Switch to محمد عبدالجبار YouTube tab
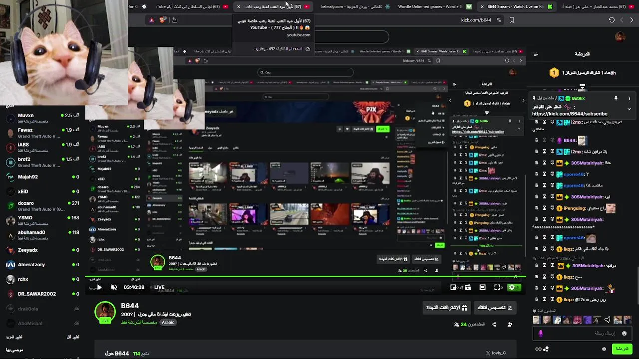 (597, 6)
